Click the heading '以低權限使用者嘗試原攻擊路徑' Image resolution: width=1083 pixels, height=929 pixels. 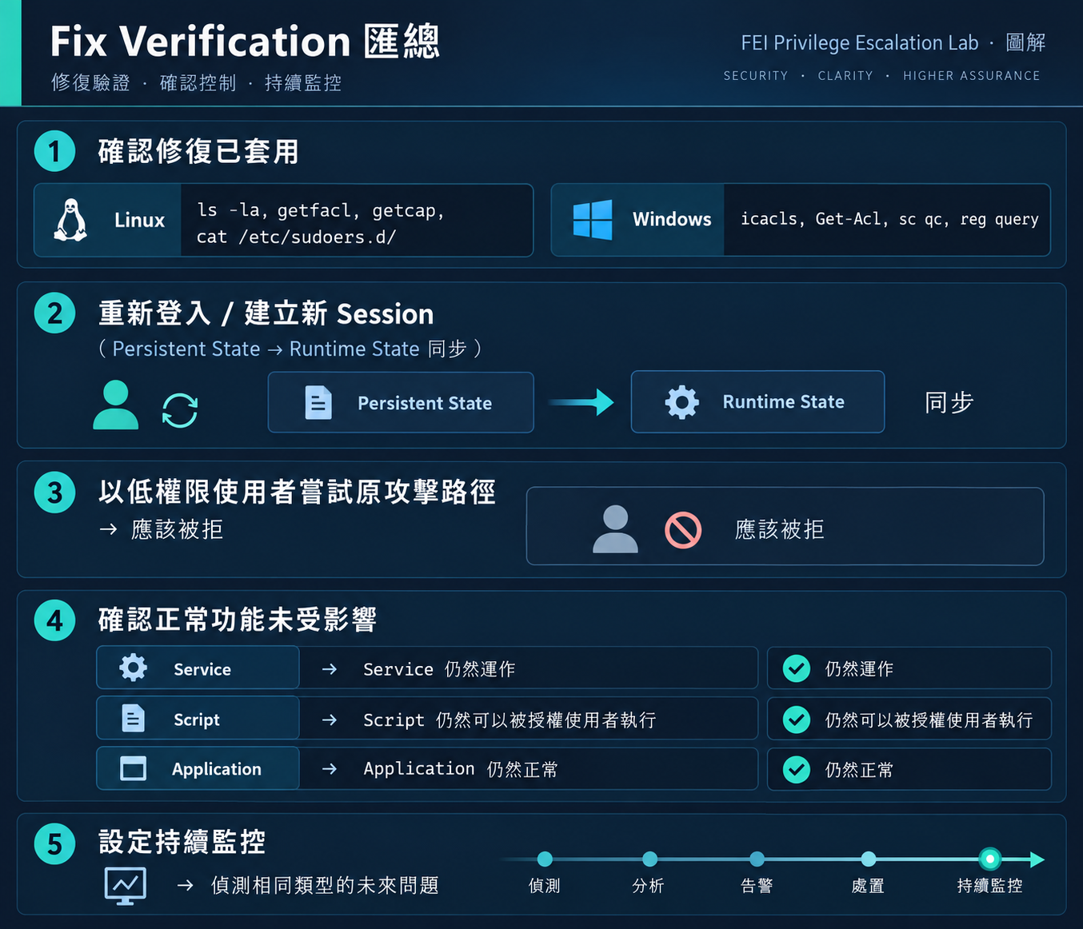click(x=297, y=492)
